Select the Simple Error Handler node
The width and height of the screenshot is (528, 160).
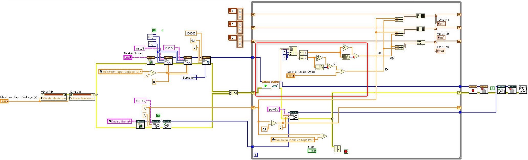523,90
